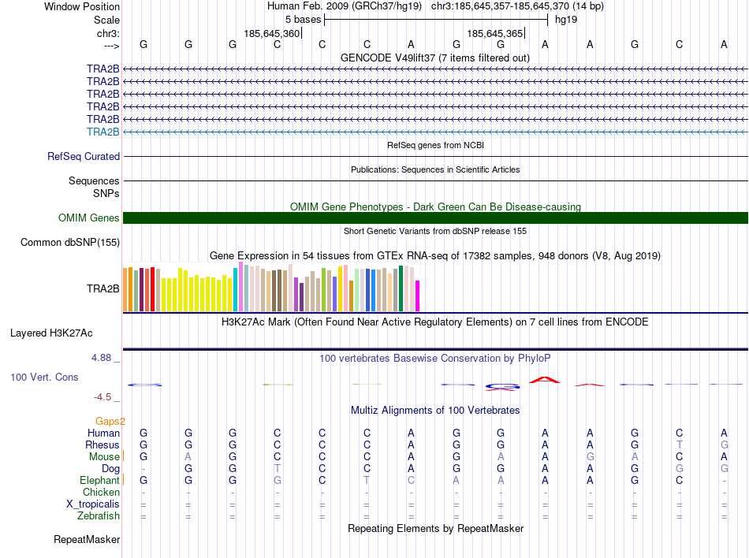Click the PhyloP Basewise Conservation track title
Image resolution: width=749 pixels, height=558 pixels.
coord(434,359)
